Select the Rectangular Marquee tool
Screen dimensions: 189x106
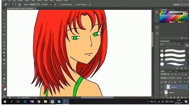pos(4,16)
